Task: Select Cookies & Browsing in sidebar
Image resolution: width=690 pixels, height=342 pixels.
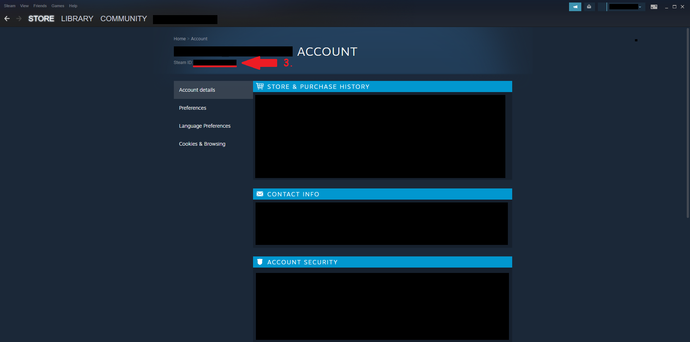Action: coord(213,144)
